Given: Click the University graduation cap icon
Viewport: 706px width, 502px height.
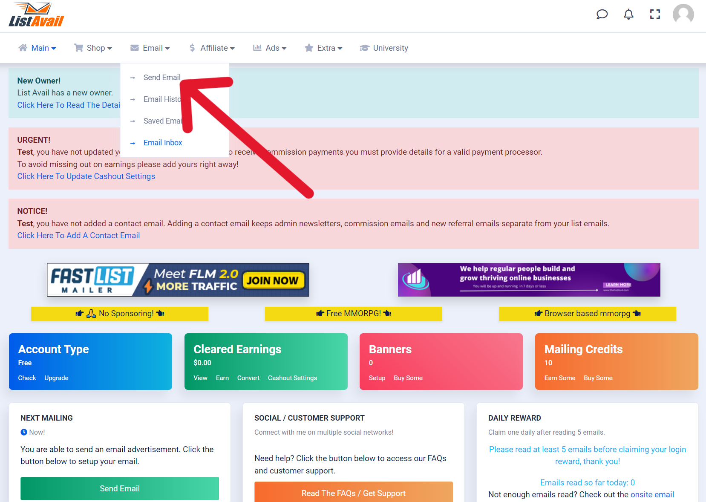Looking at the screenshot, I should [x=364, y=48].
